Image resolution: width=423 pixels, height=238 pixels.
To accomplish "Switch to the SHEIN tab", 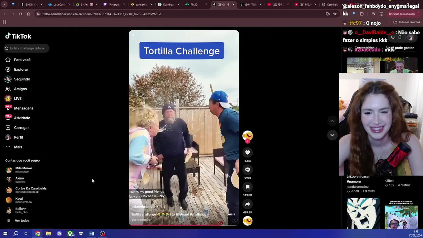I will (28, 5).
